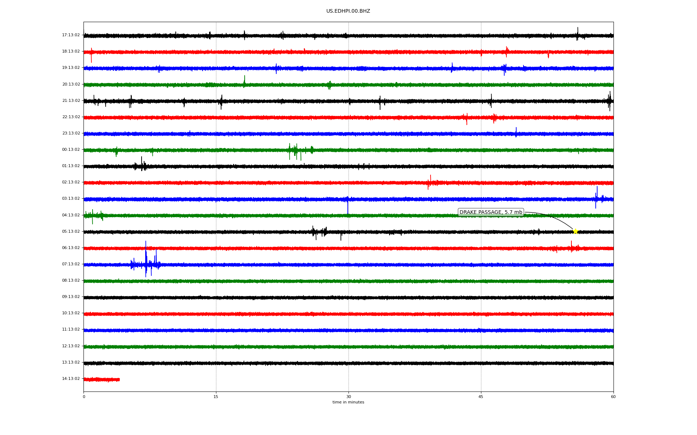The height and width of the screenshot is (435, 697).
Task: Select the 17:13:02 time label
Action: [71, 35]
